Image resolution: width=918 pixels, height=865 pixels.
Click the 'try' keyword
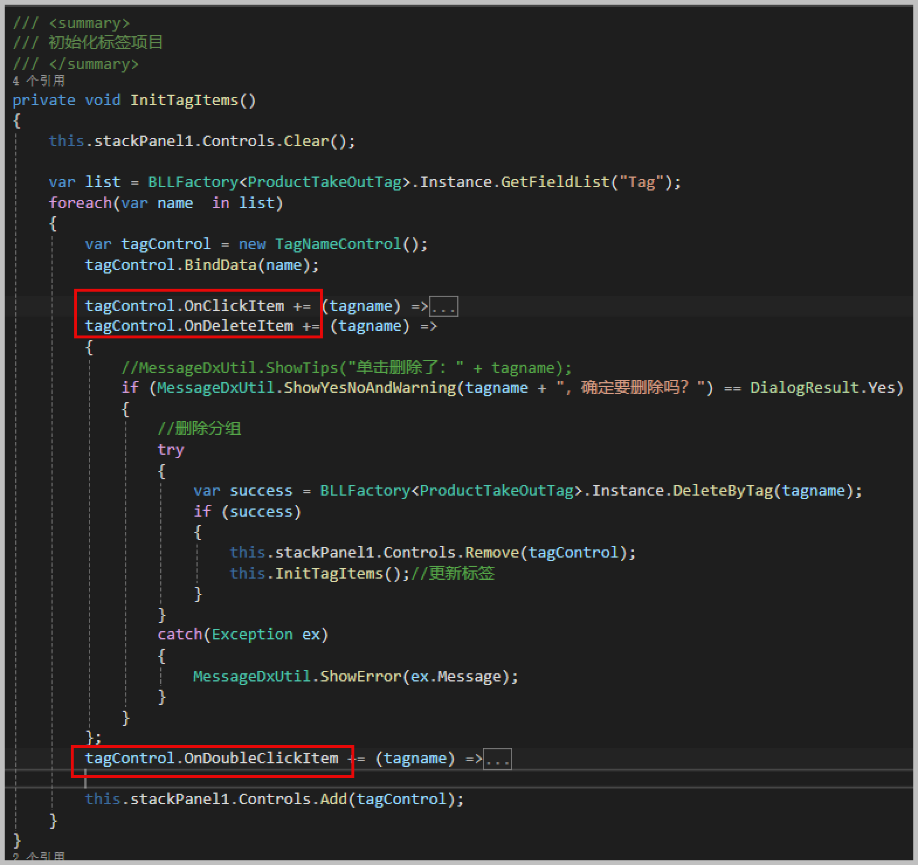coord(171,450)
